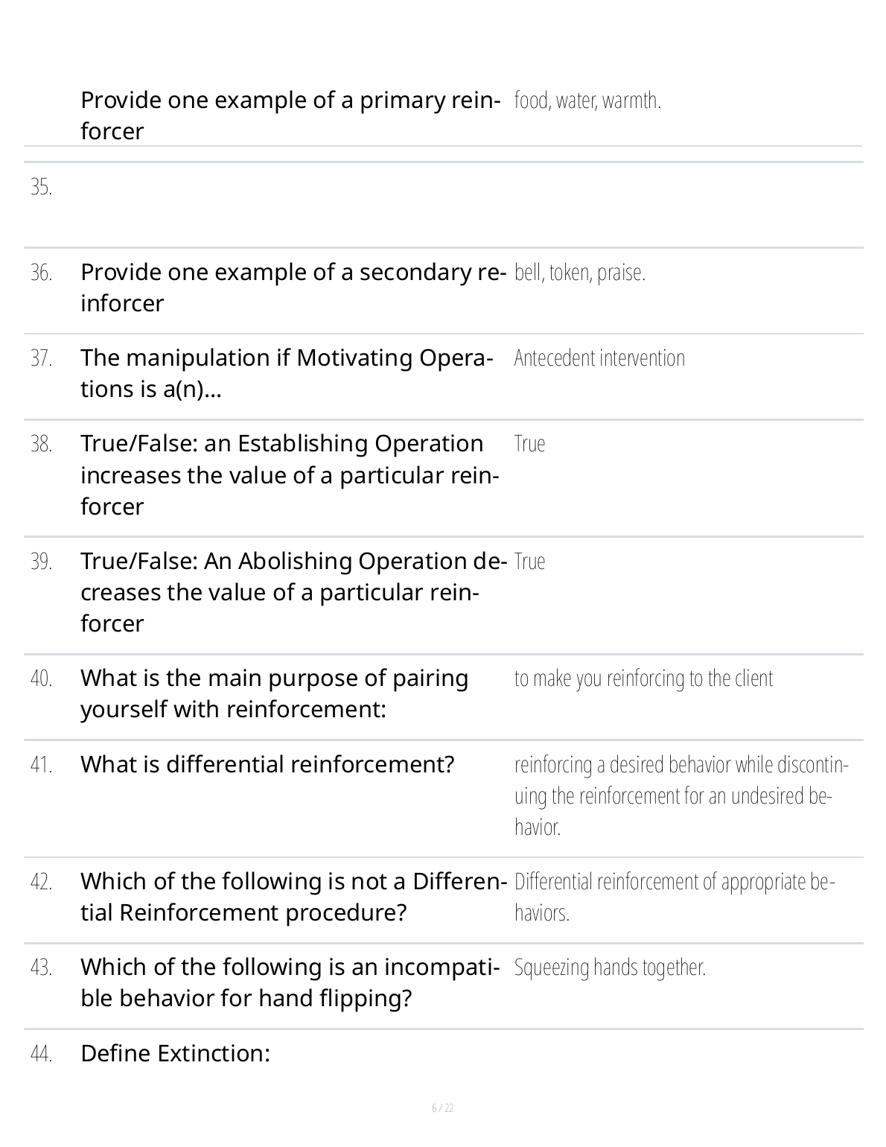
Task: Click "Differential reinforcement of appropriate behaviors" answer
Action: tap(675, 897)
